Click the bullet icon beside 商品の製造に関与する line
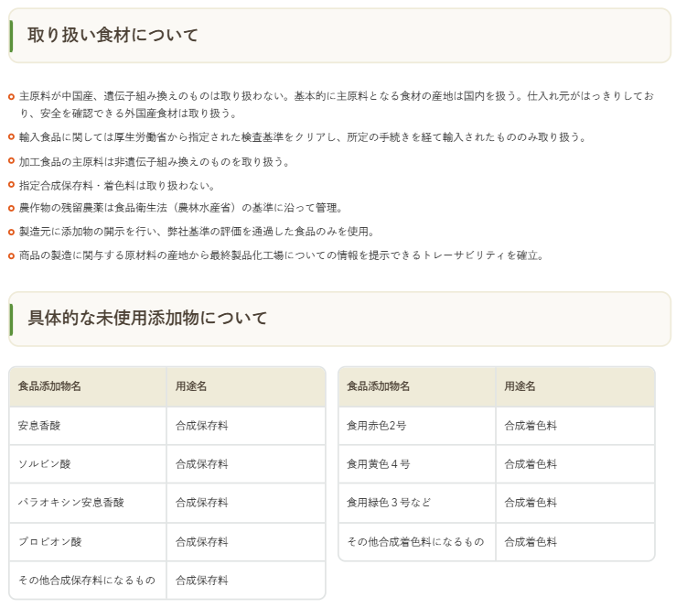This screenshot has width=676, height=608. coord(11,255)
